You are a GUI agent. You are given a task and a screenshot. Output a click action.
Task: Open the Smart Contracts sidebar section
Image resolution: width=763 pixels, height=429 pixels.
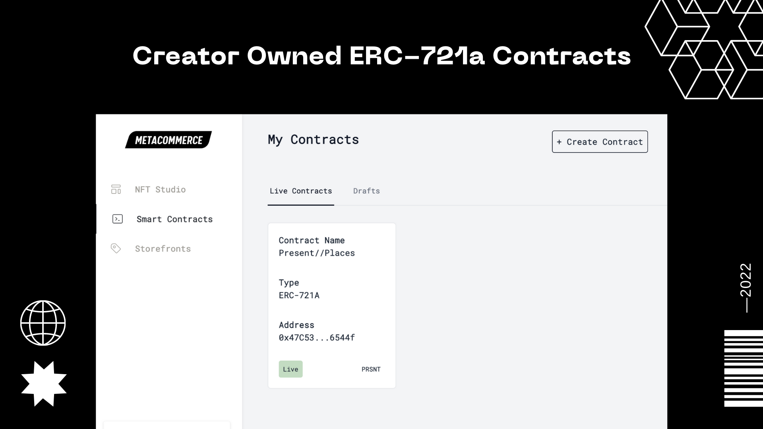pyautogui.click(x=174, y=219)
